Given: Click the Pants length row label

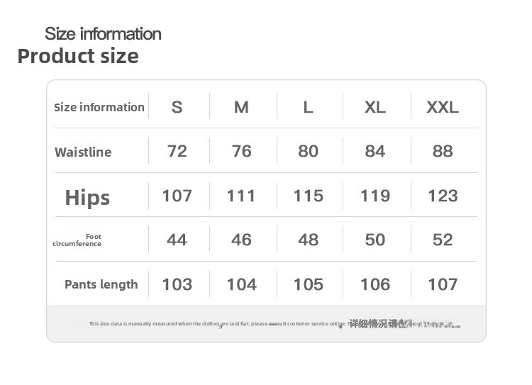Looking at the screenshot, I should coord(101,284).
